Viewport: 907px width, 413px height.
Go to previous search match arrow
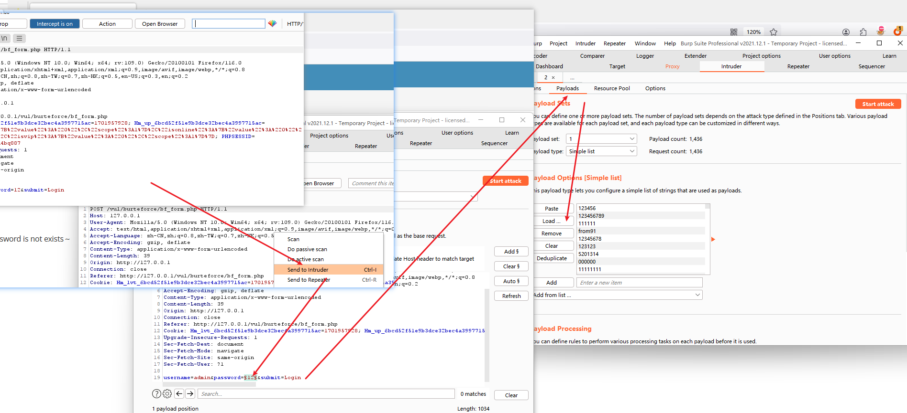click(x=179, y=393)
